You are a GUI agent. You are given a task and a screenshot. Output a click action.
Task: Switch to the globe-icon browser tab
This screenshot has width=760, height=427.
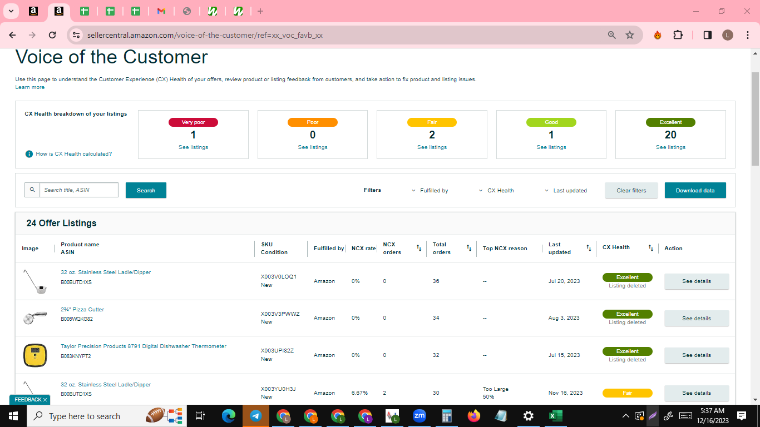(187, 11)
